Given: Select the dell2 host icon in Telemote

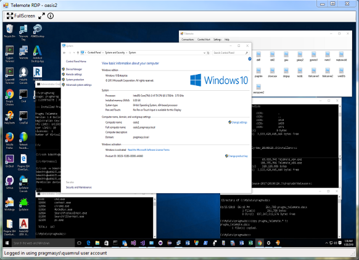Looking at the screenshot, I should click(x=272, y=56).
